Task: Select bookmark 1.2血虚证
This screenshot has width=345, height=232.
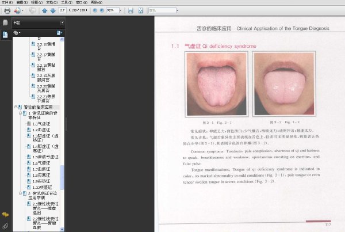Action: click(41, 130)
